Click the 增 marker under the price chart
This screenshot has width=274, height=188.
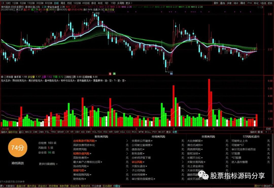coord(110,74)
